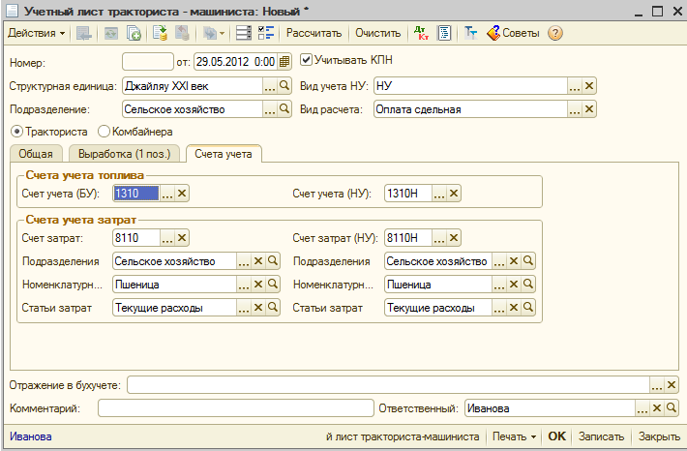This screenshot has width=687, height=451.
Task: Open the Действия dropdown menu
Action: tap(37, 33)
